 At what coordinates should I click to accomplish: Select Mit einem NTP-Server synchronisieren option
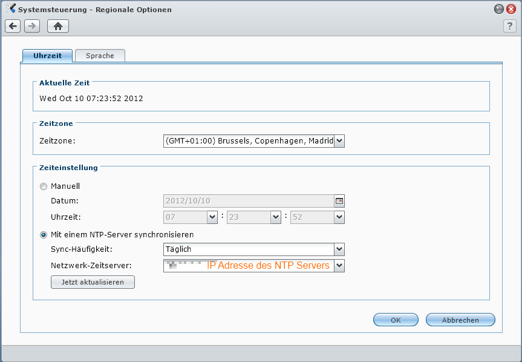(x=44, y=234)
